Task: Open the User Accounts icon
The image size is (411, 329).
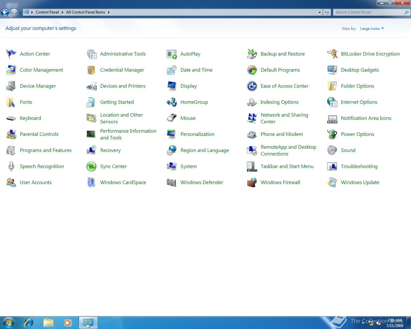Action: point(11,182)
